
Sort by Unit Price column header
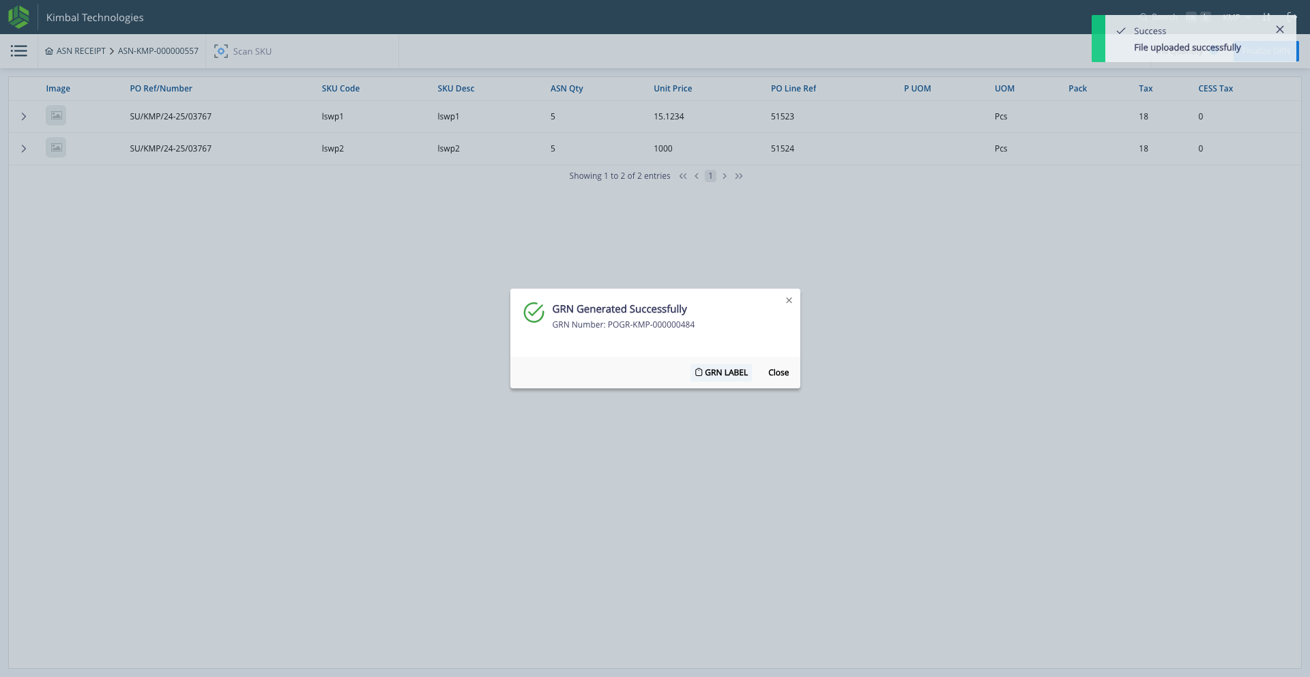coord(673,89)
